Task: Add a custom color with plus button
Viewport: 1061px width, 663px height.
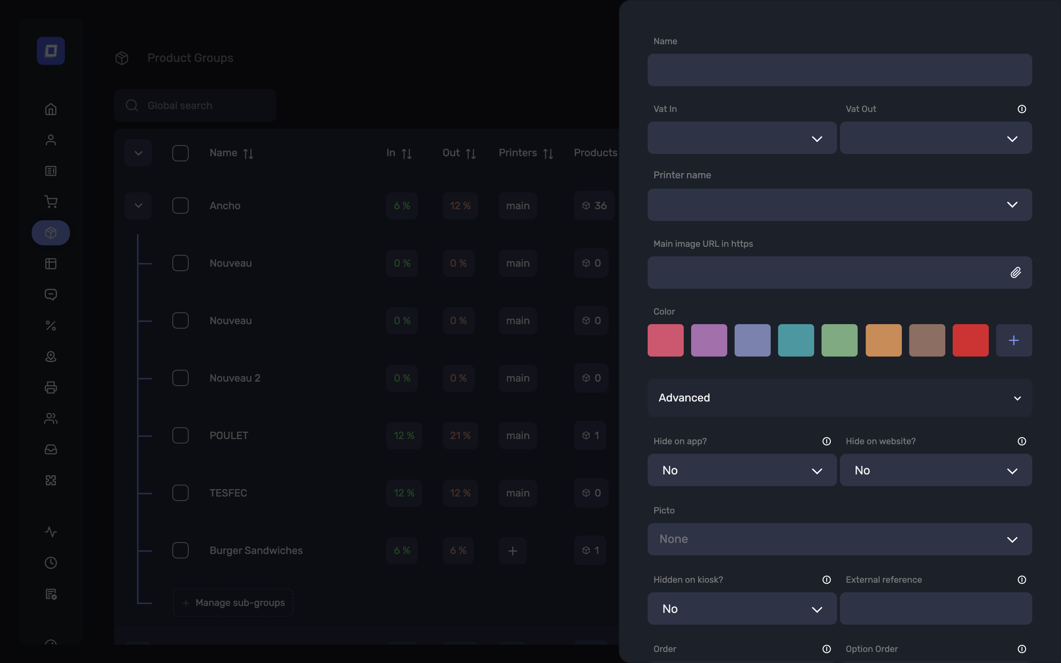Action: click(x=1013, y=340)
